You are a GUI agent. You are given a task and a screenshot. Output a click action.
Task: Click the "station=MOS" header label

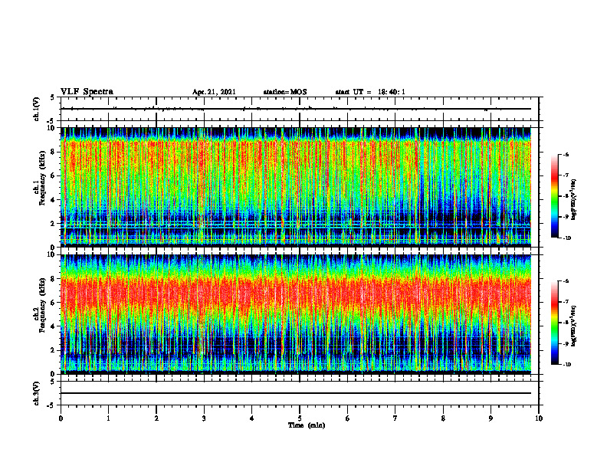(x=285, y=92)
